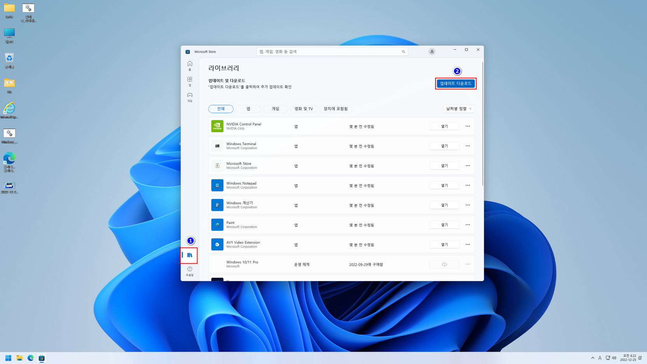Click the 업데이트 다운로드 button
The width and height of the screenshot is (647, 364).
pos(456,83)
